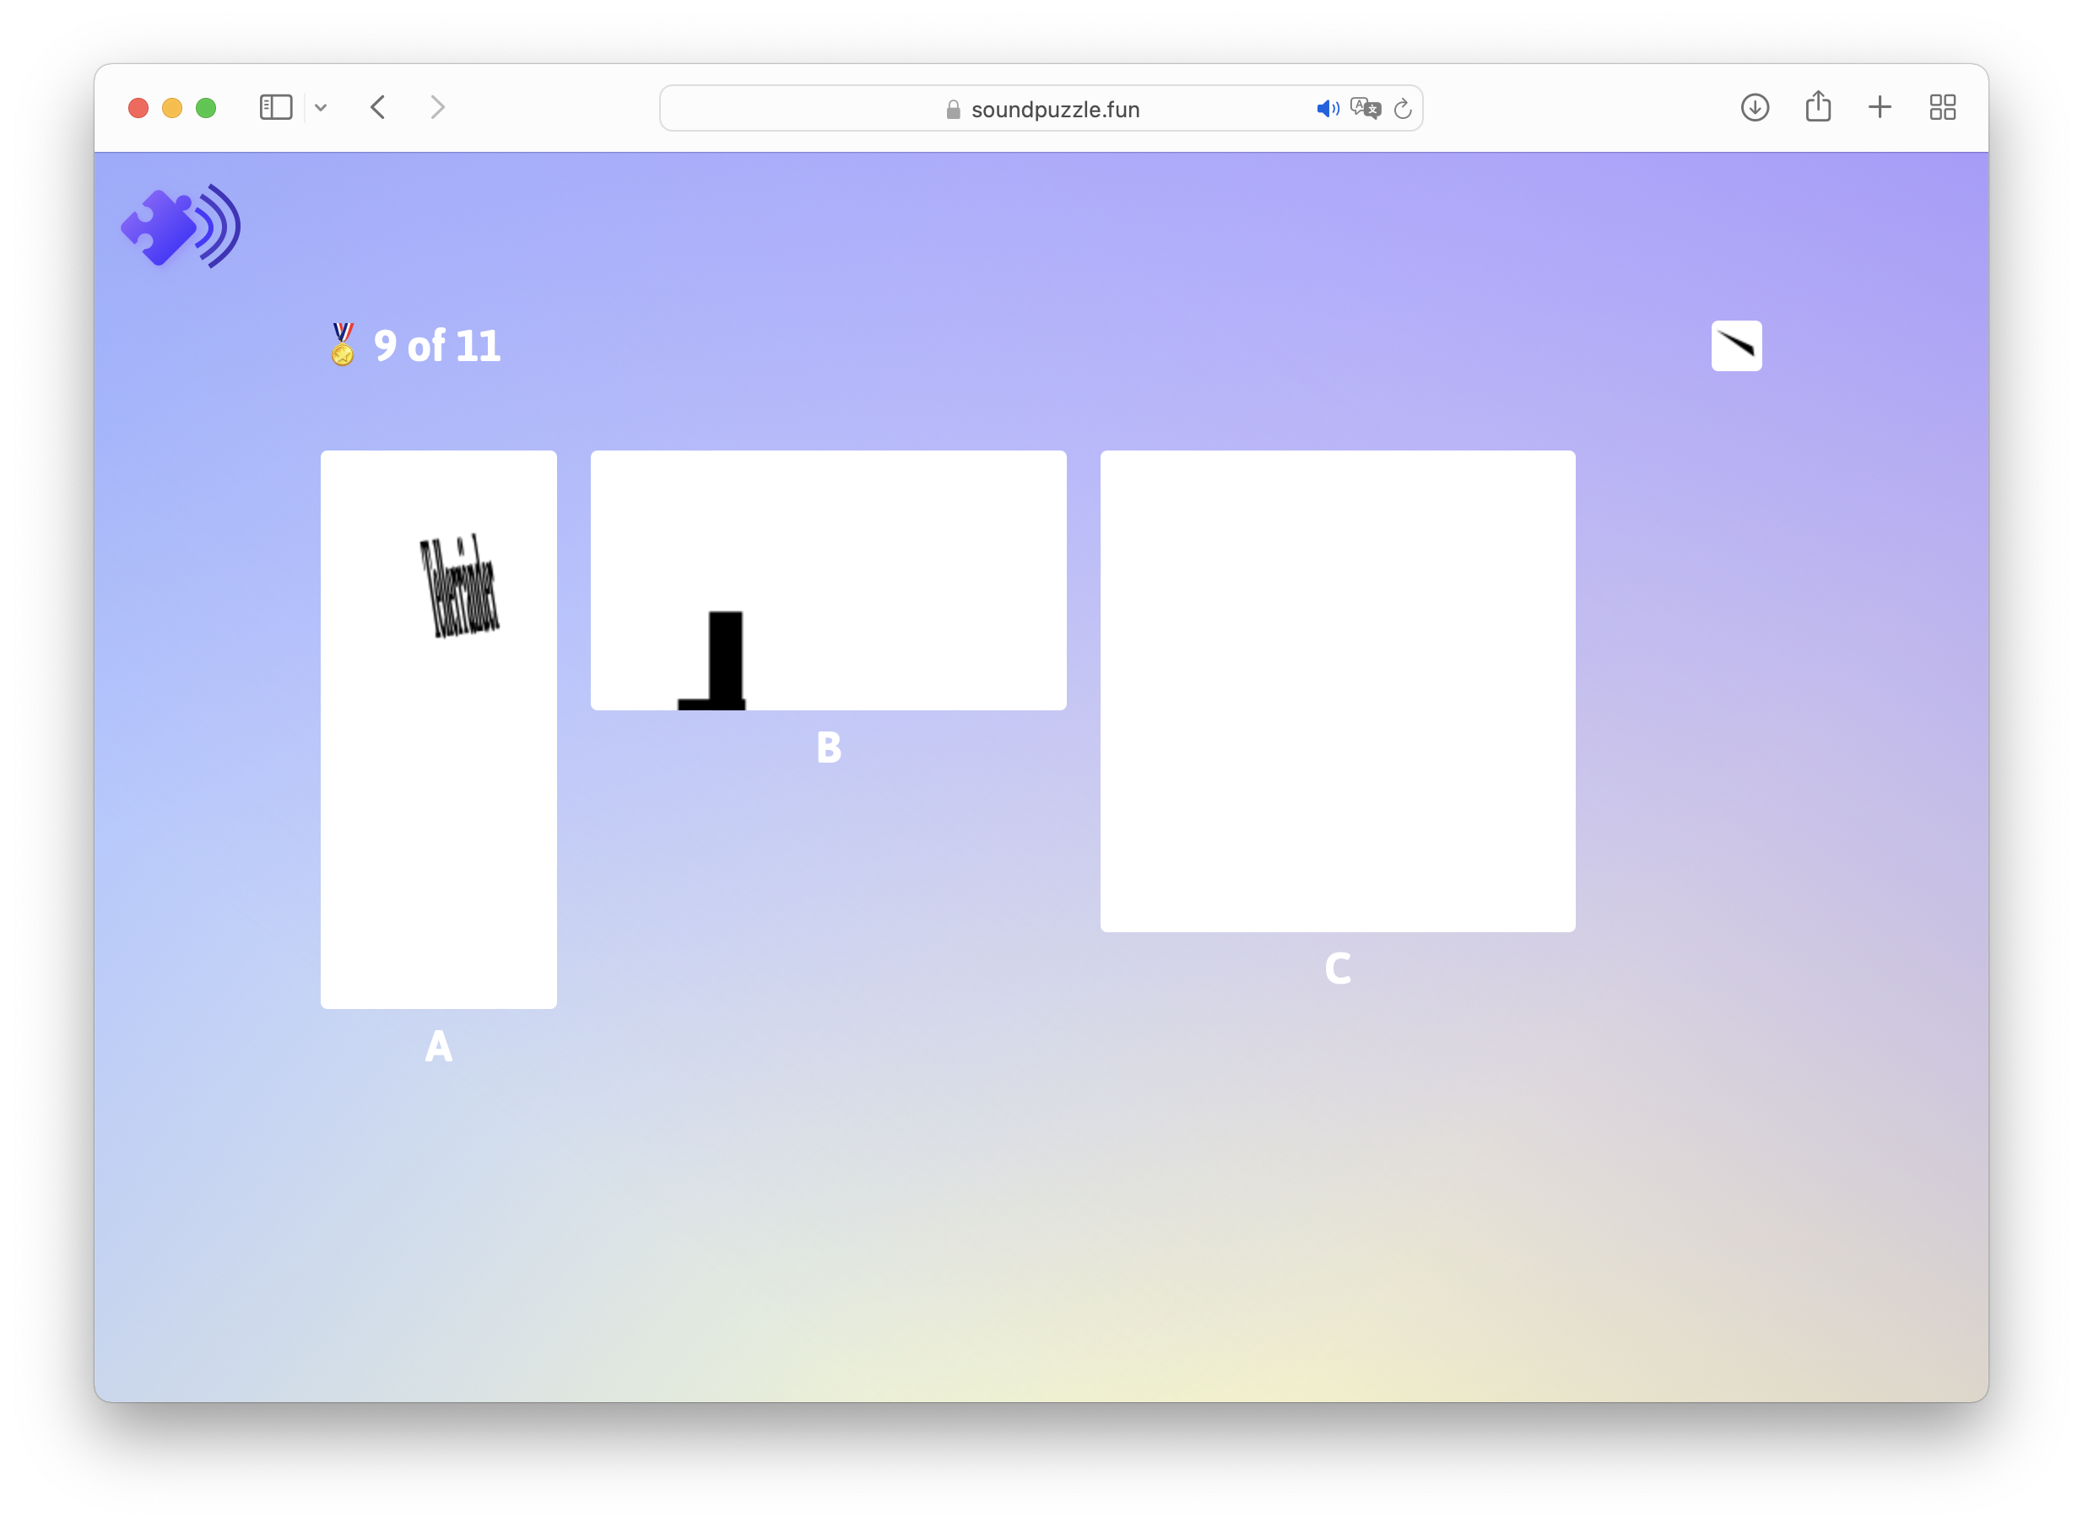Expand the sidebar options dropdown chevron
Image resolution: width=2083 pixels, height=1527 pixels.
321,107
